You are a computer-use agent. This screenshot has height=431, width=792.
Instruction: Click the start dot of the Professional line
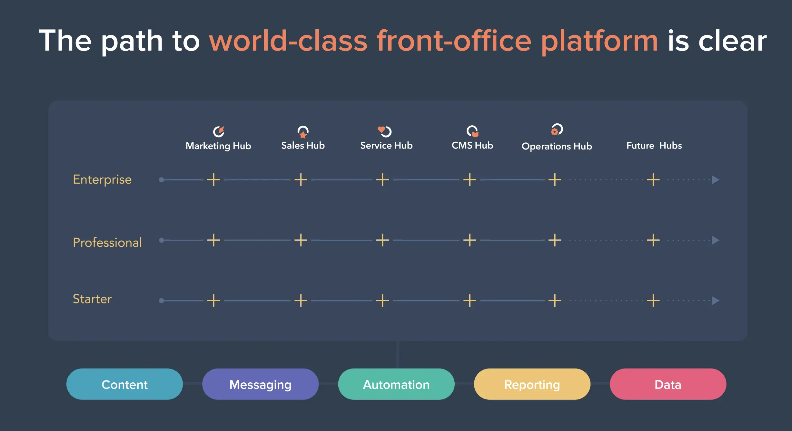coord(162,240)
